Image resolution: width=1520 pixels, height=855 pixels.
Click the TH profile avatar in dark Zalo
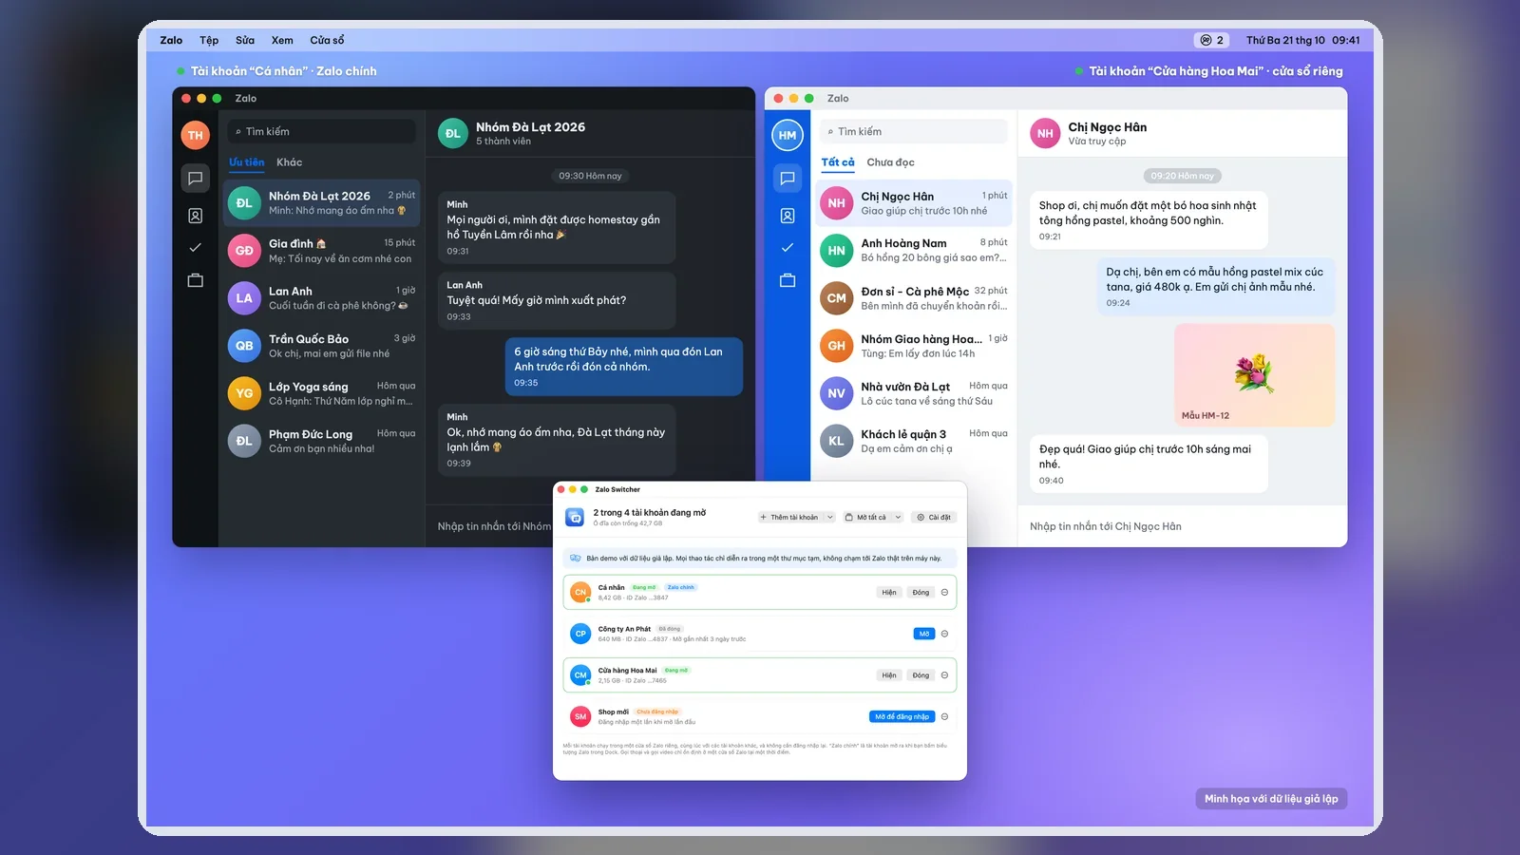pos(195,135)
